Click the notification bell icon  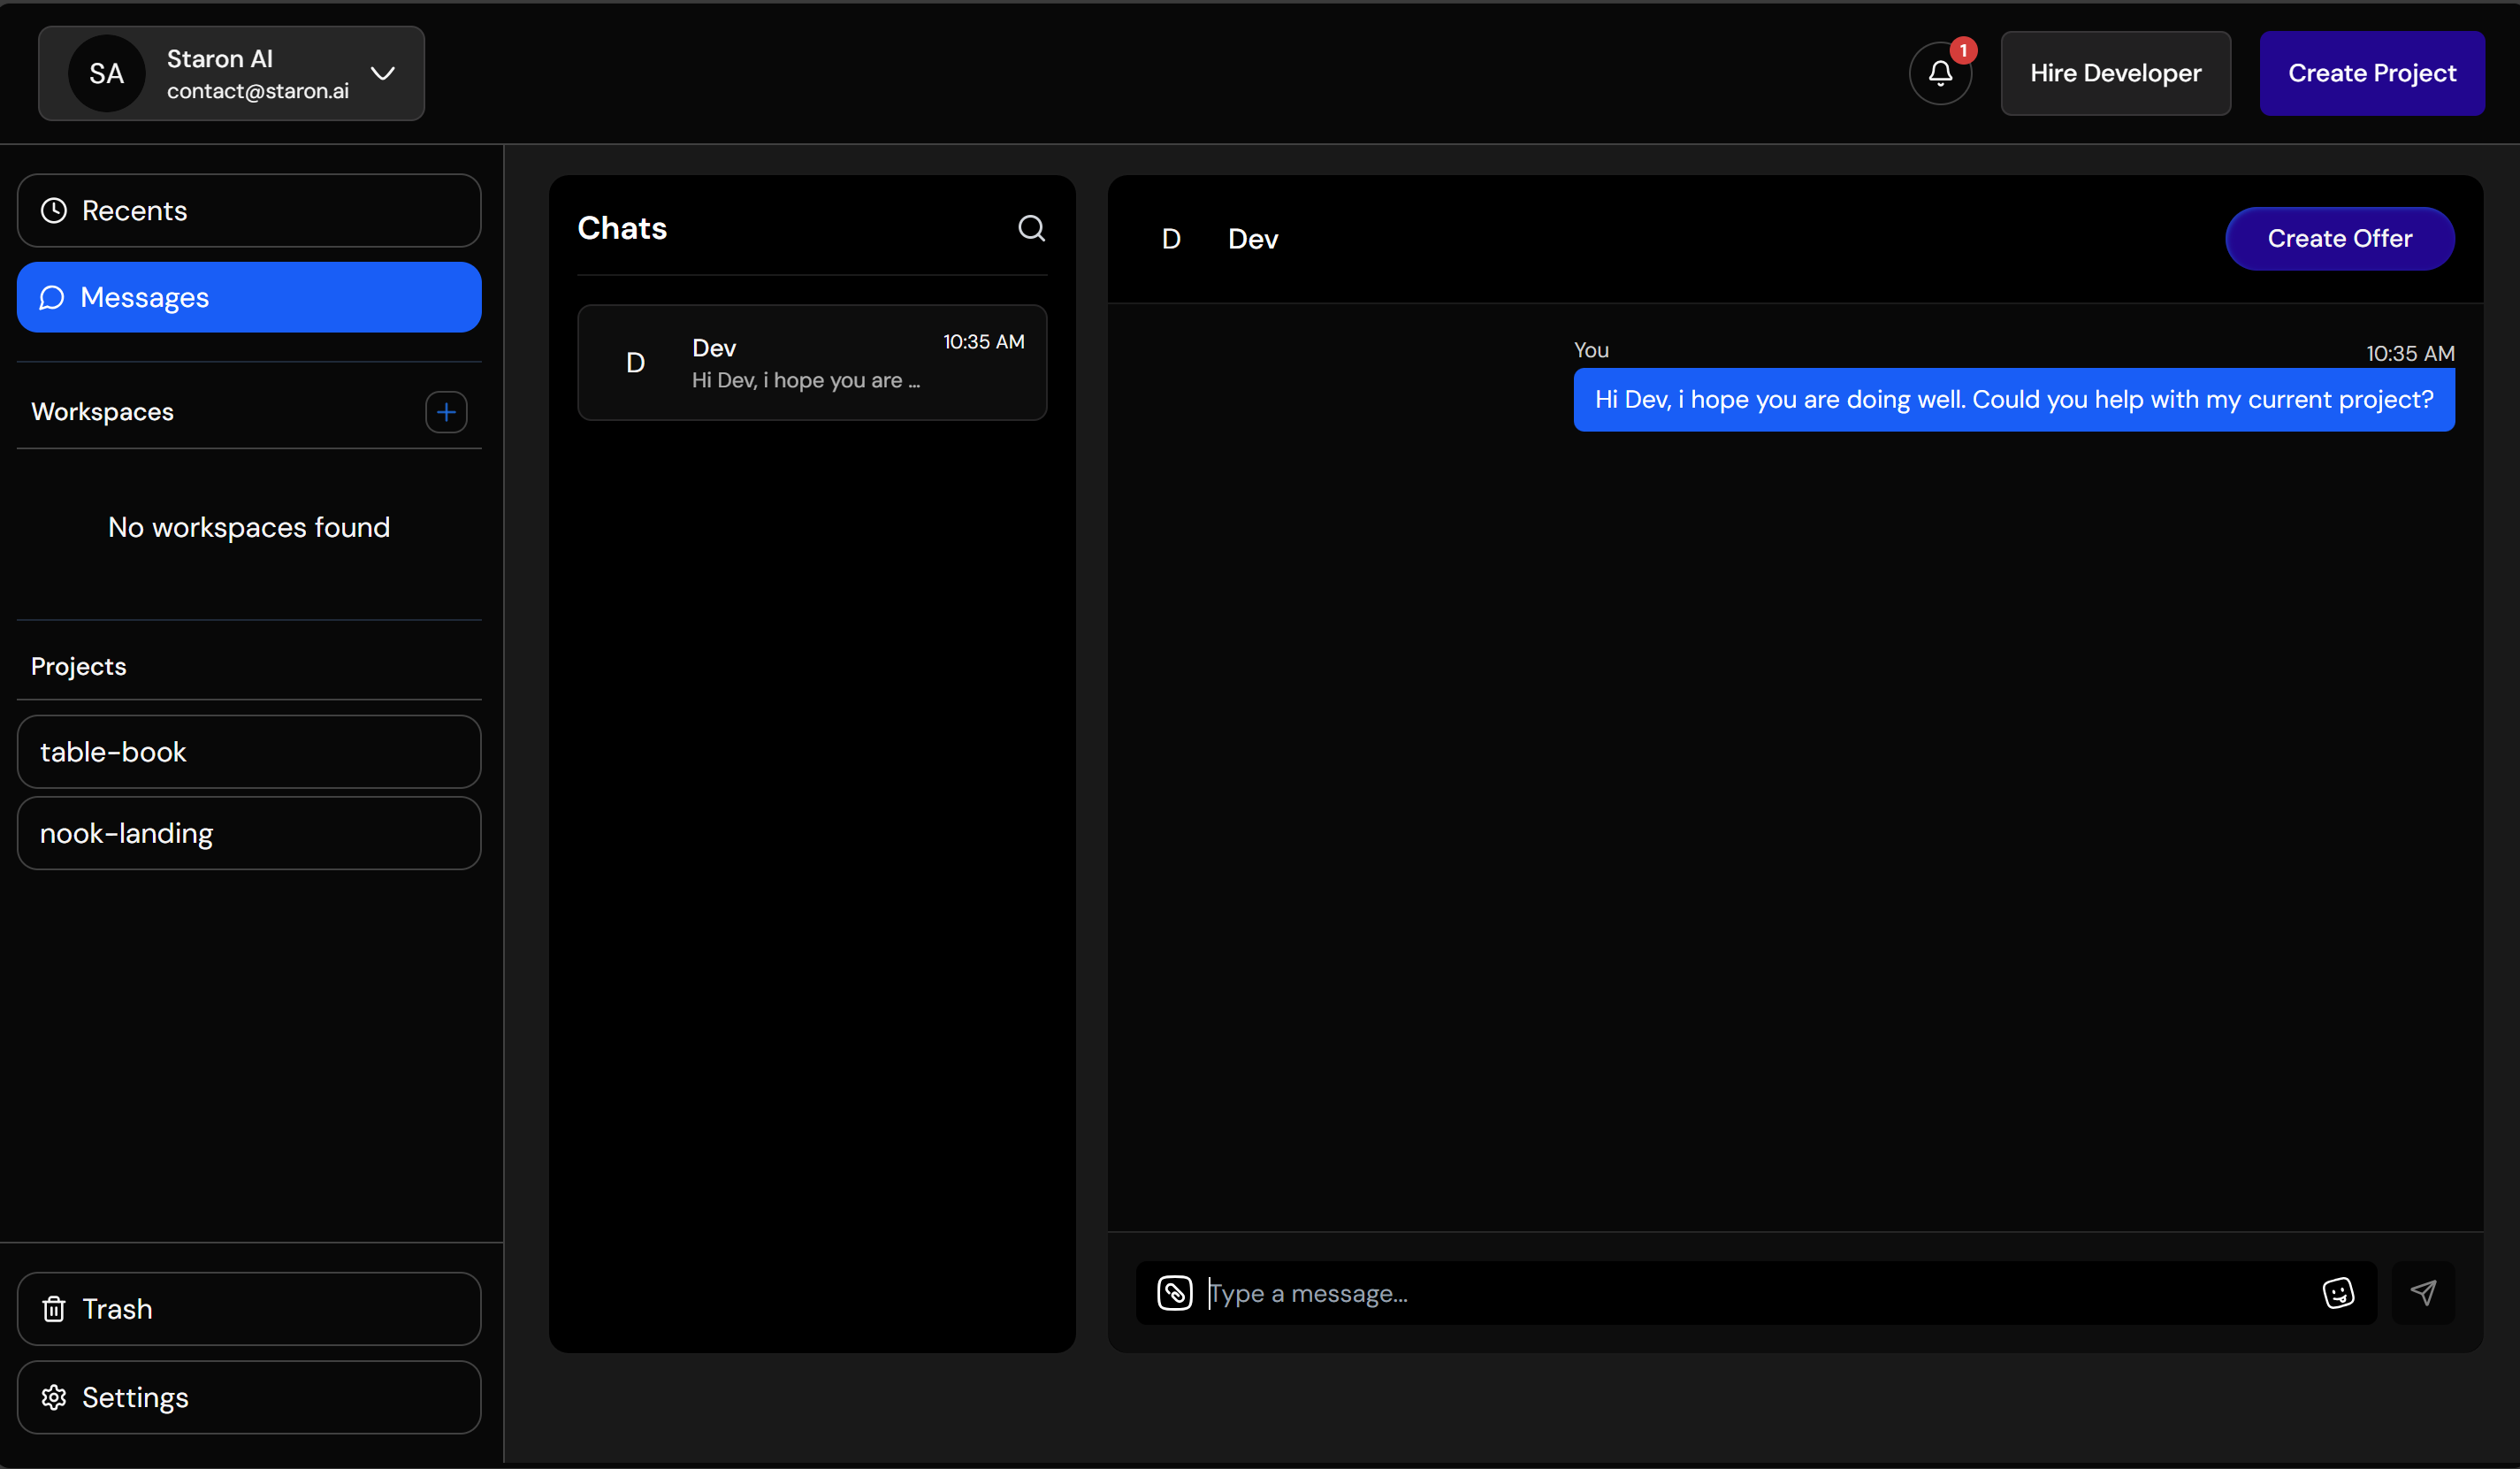[1939, 74]
